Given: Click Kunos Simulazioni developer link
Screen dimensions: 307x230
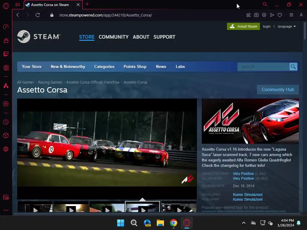Looking at the screenshot, I should point(248,195).
